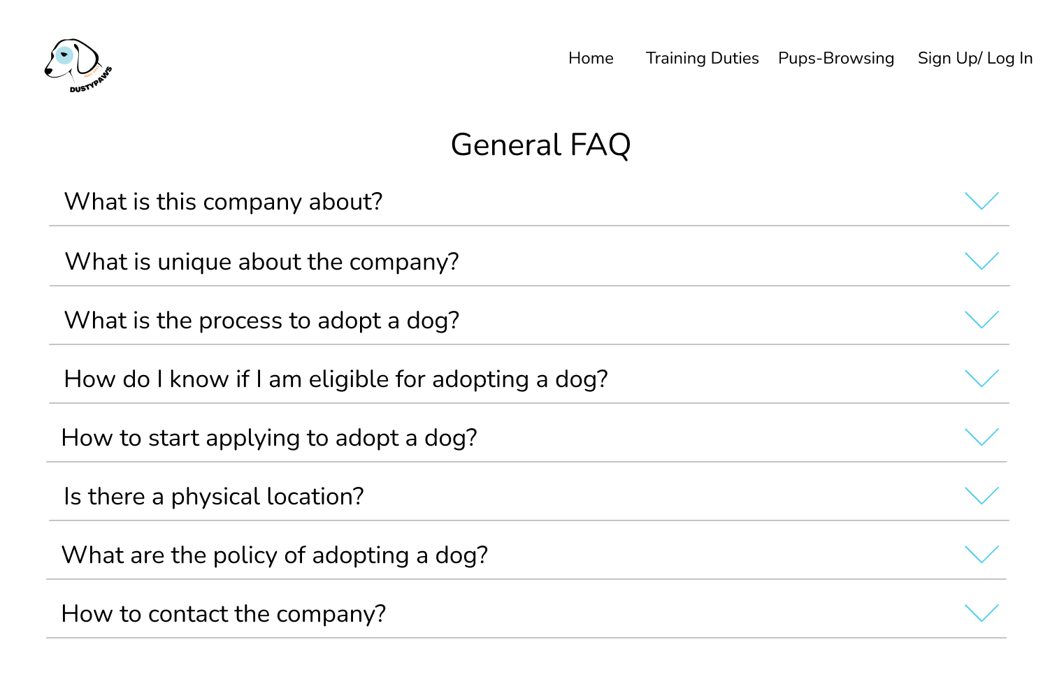Screen dimensions: 1057x686
Task: Expand chevron for 'What is unique about the company?'
Action: [x=981, y=261]
